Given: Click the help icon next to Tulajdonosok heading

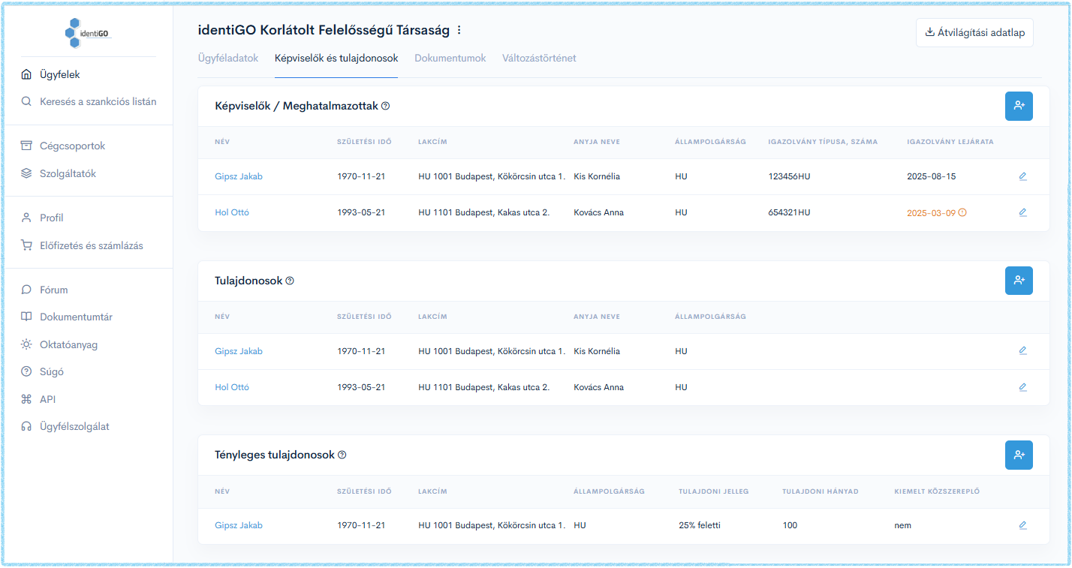Looking at the screenshot, I should [x=290, y=281].
